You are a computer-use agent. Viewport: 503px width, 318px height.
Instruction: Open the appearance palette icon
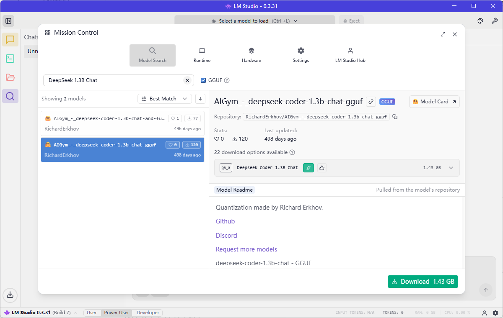481,21
